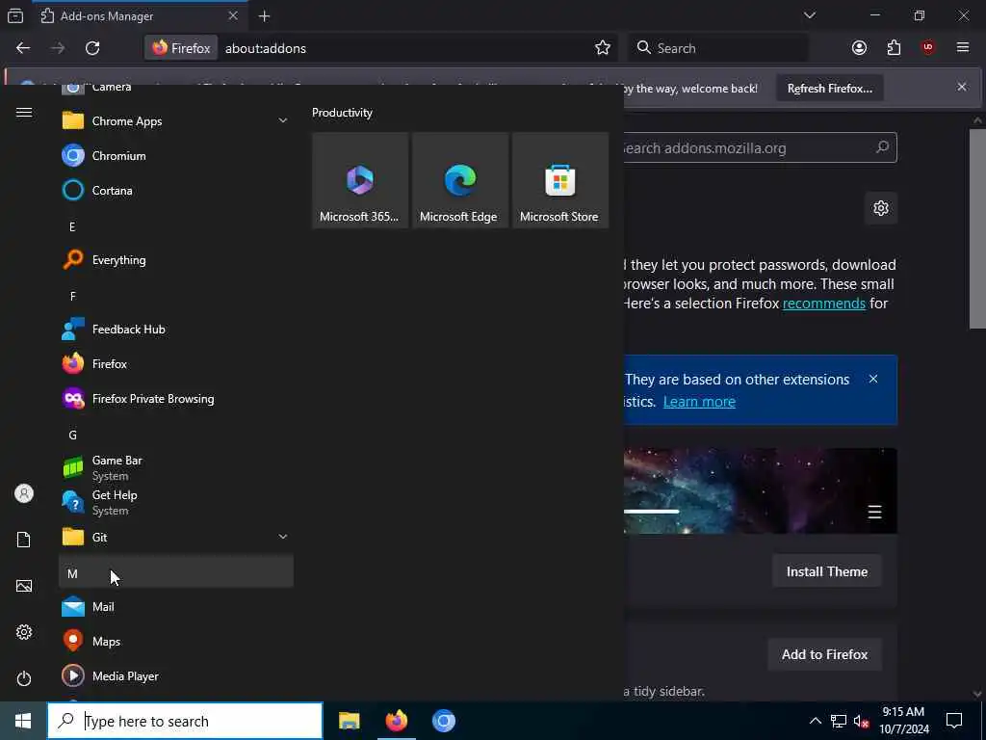
Task: Open the clock showing 9:15 AM
Action: [903, 721]
